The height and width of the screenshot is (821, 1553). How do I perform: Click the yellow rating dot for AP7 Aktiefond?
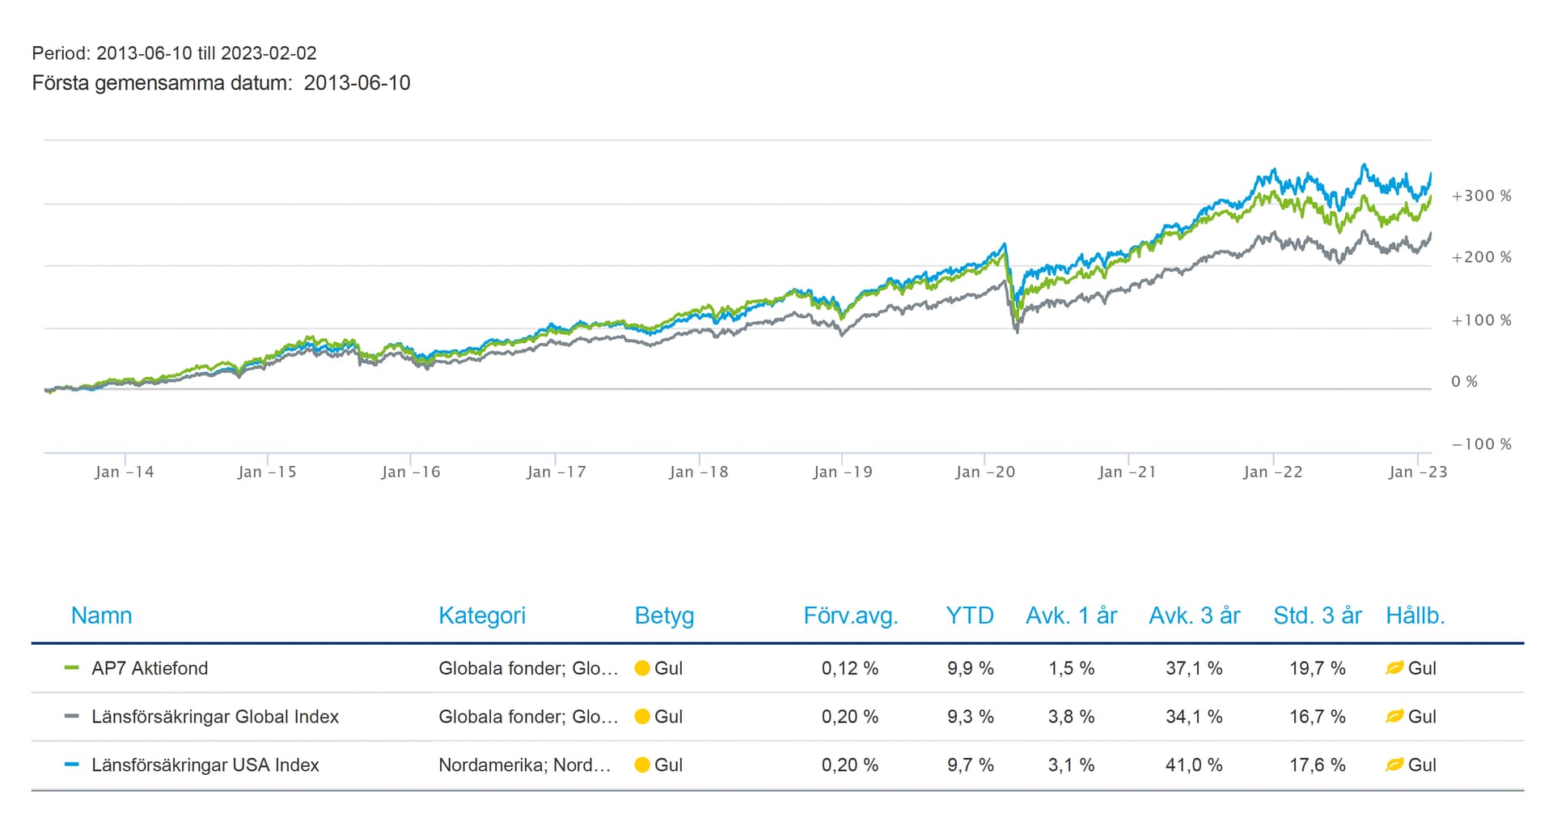642,668
